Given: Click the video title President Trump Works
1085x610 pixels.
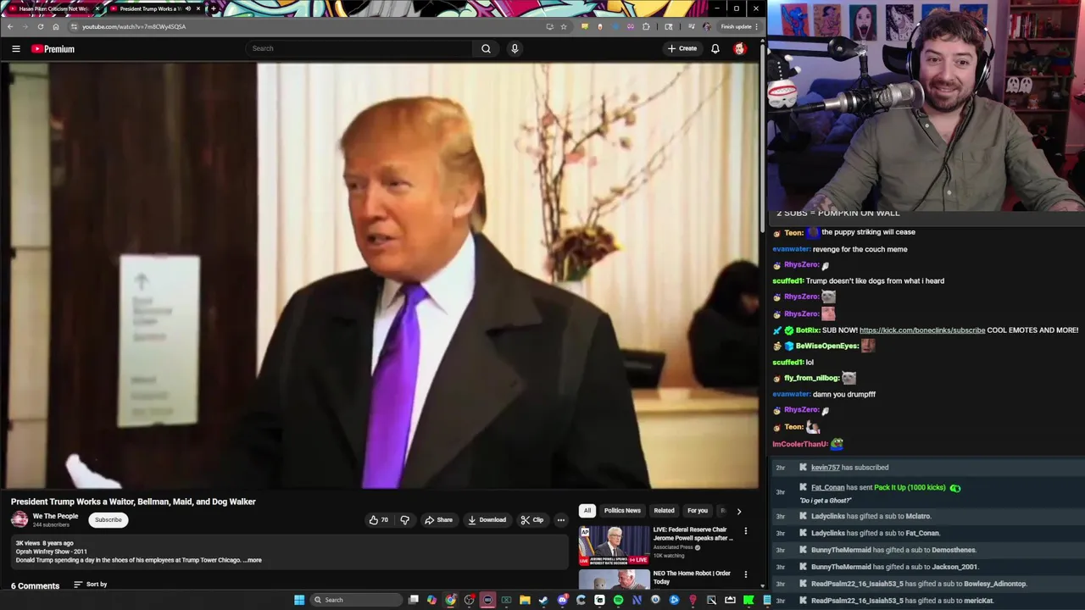Looking at the screenshot, I should (x=133, y=502).
